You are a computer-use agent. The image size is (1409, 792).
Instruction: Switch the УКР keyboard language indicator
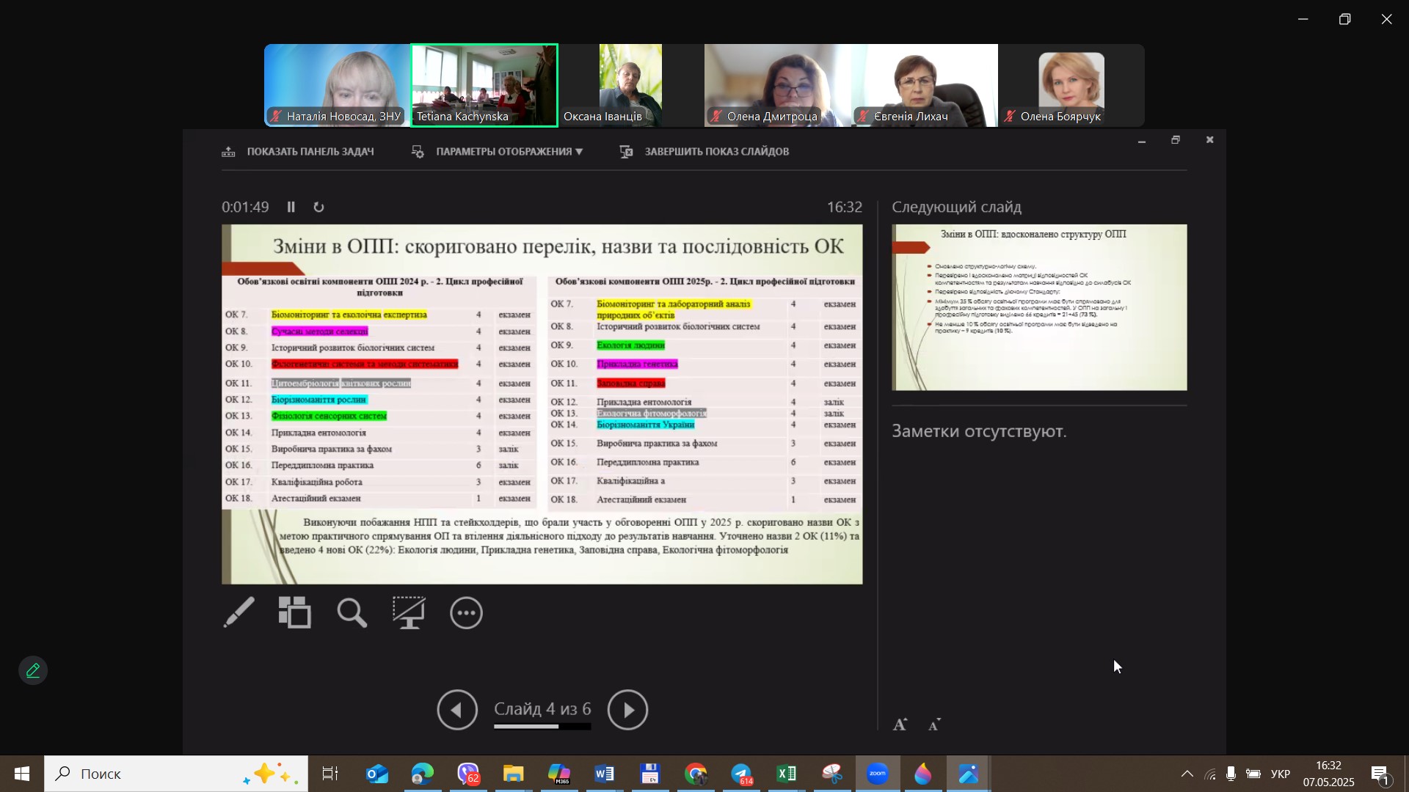click(x=1280, y=774)
